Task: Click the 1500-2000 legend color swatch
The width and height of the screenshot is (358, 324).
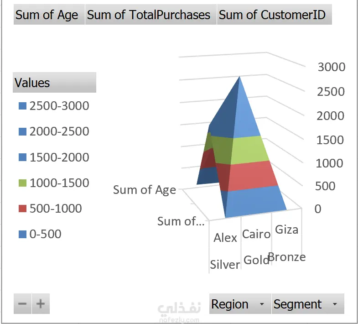Action: click(22, 157)
